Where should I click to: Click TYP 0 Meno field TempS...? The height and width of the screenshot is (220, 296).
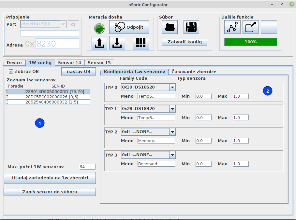(156, 96)
